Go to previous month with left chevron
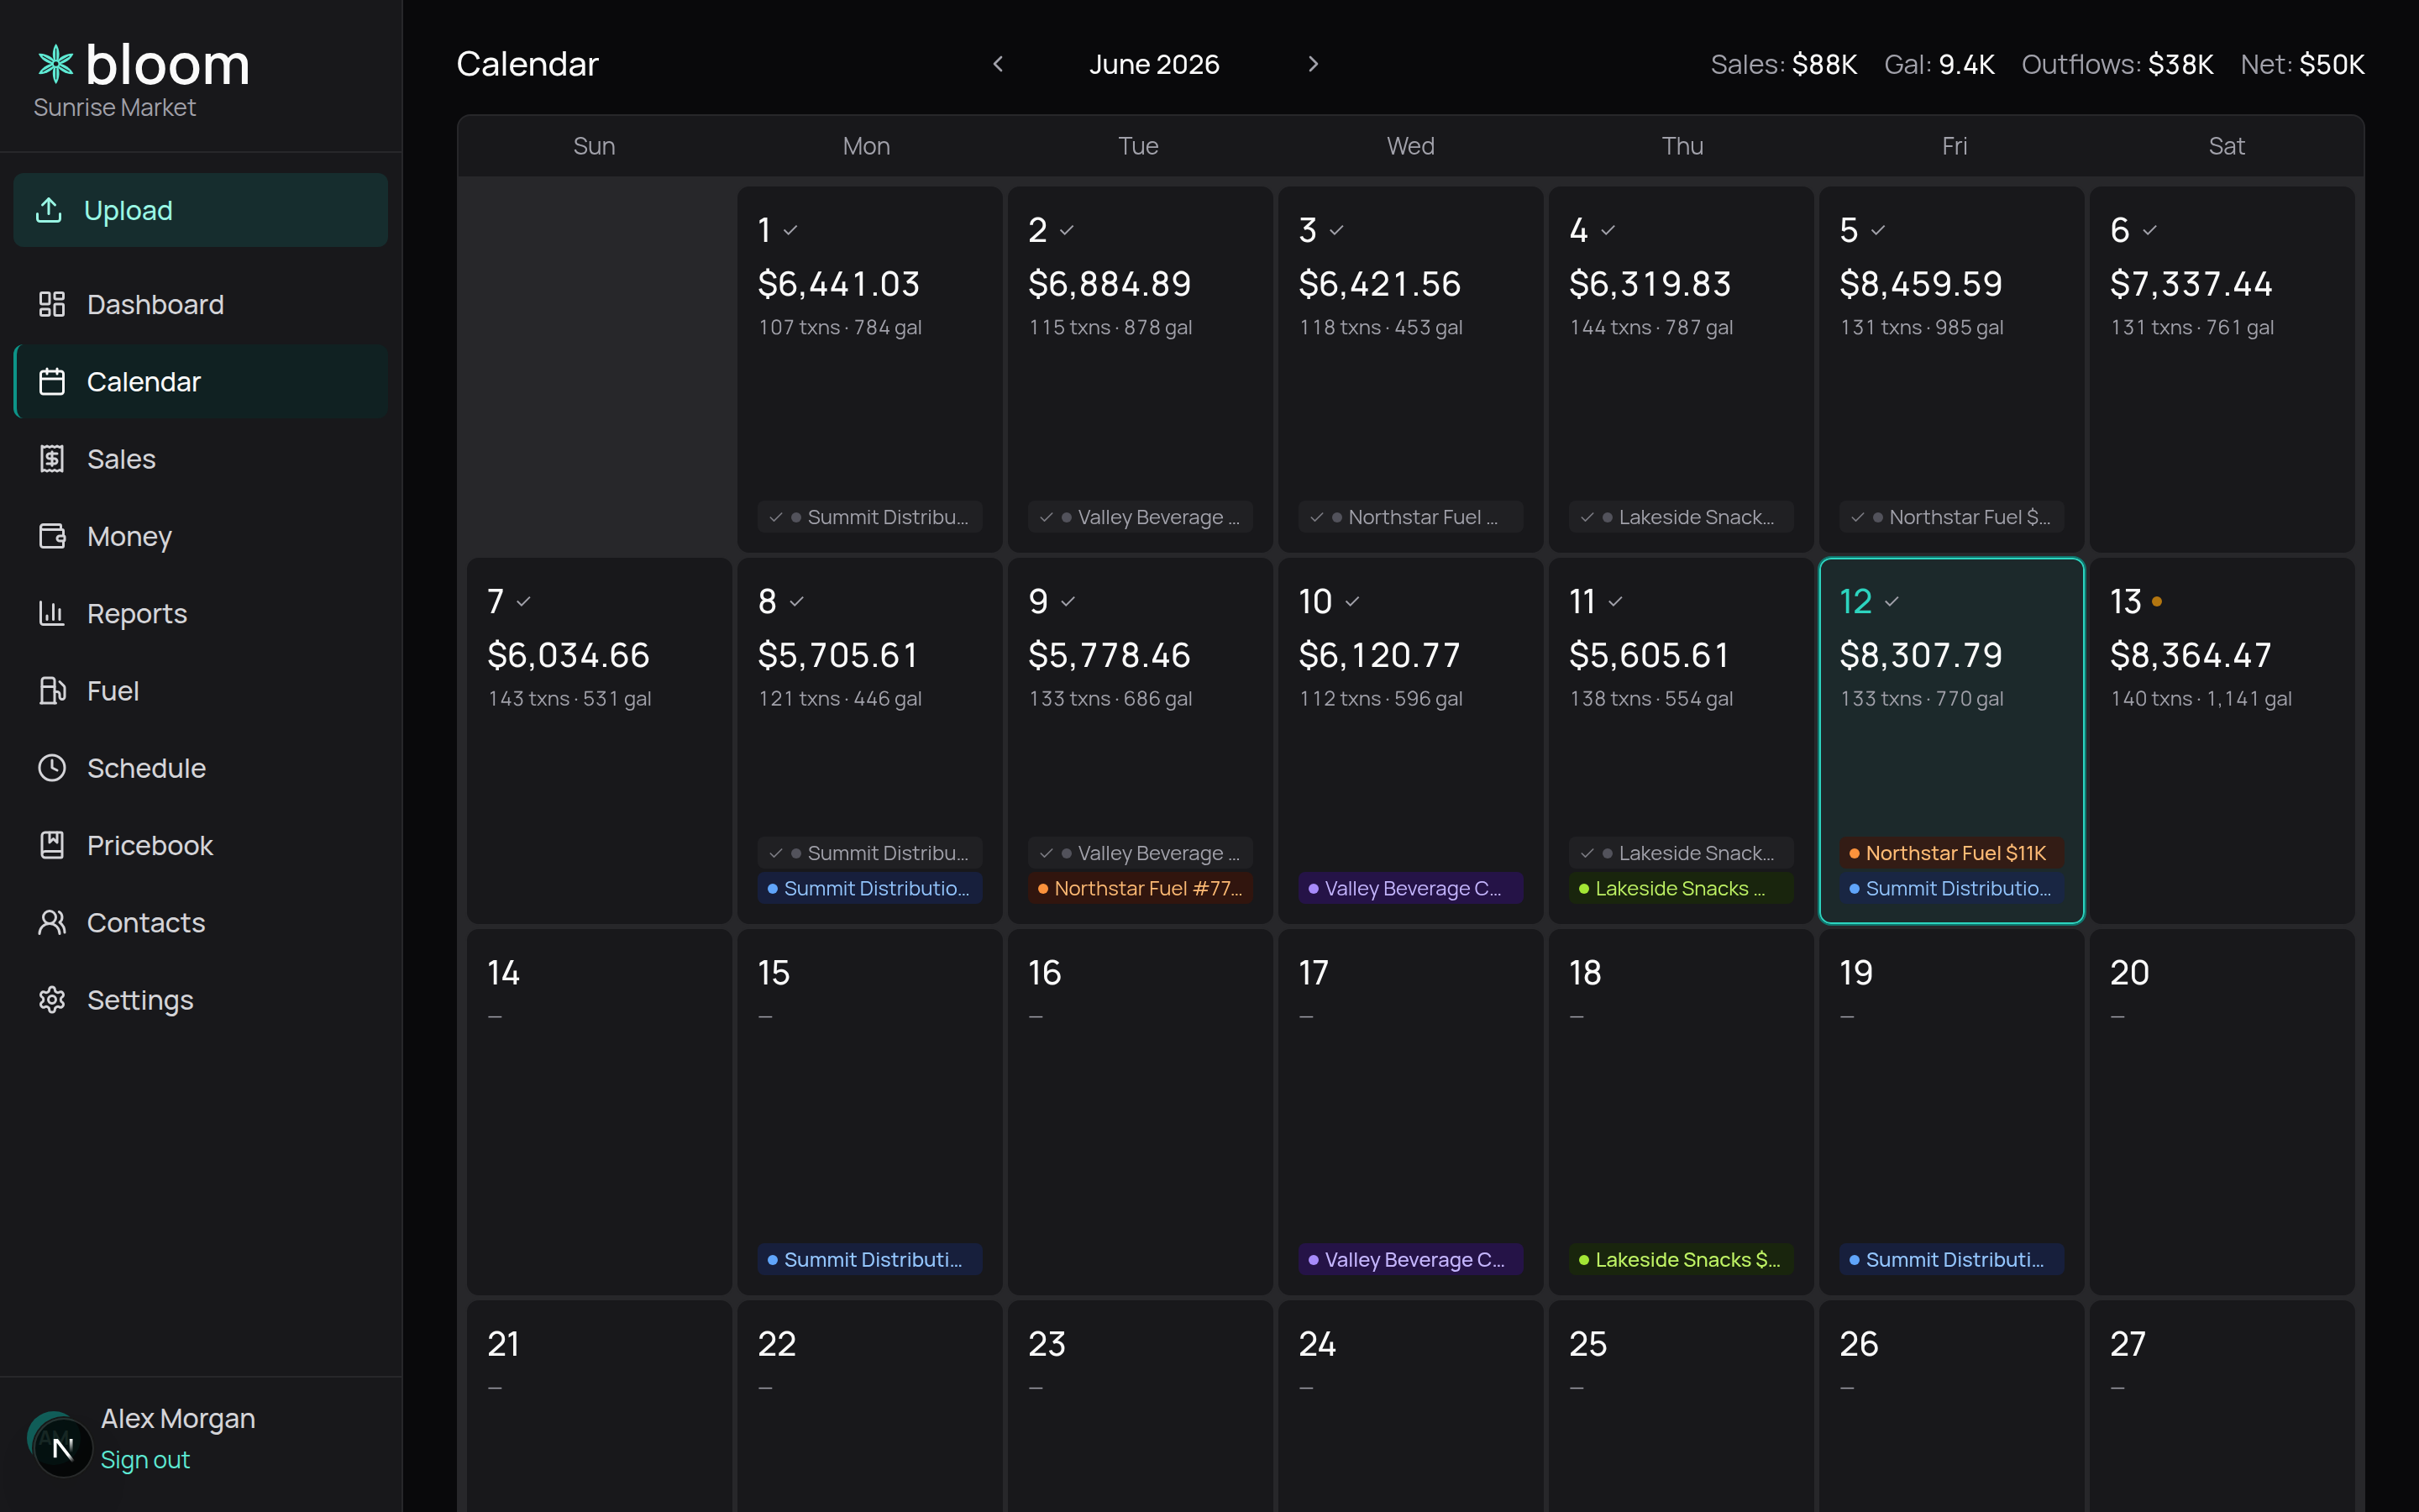Viewport: 2419px width, 1512px height. [x=998, y=64]
